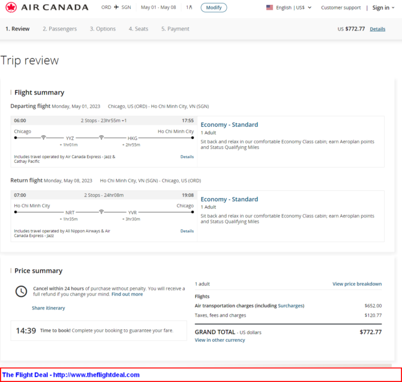
Task: Open Details link for return flight
Action: point(187,231)
